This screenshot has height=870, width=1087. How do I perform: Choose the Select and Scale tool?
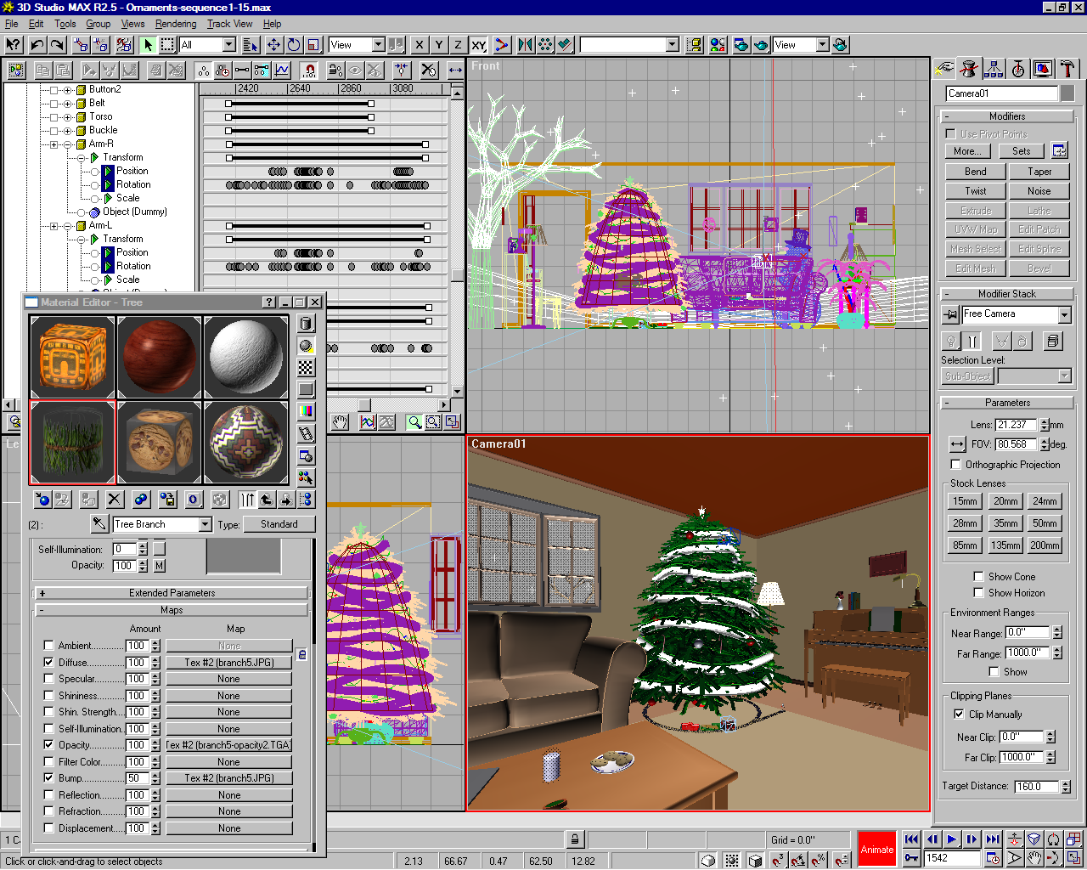point(313,45)
